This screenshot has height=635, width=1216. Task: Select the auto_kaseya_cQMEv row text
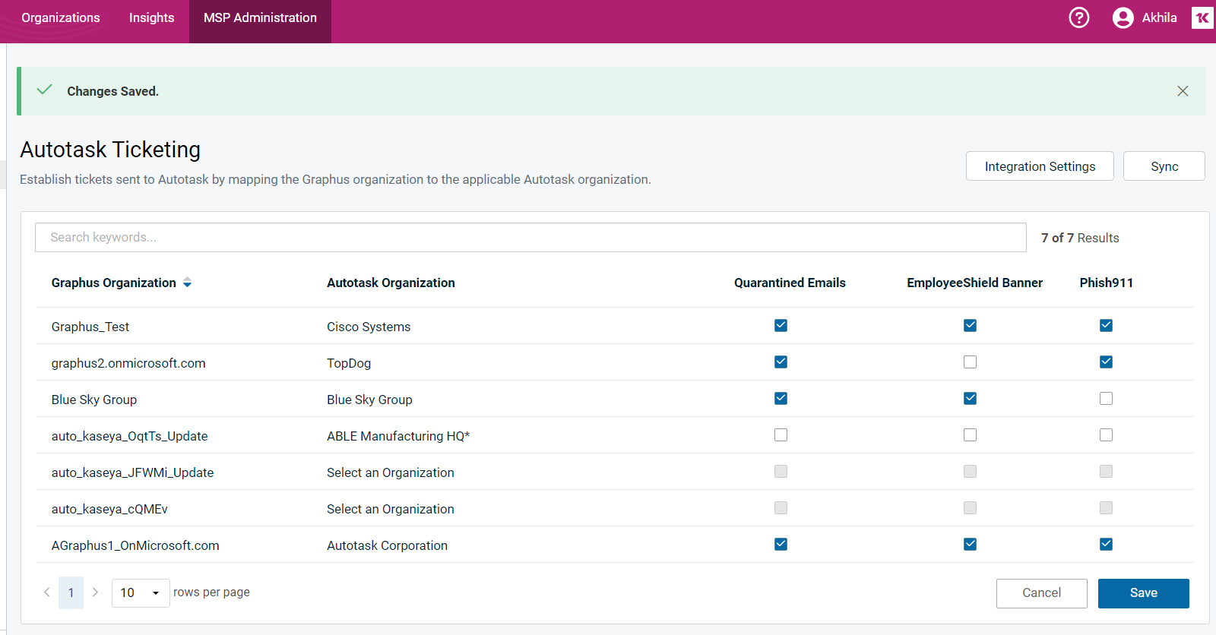coord(109,509)
